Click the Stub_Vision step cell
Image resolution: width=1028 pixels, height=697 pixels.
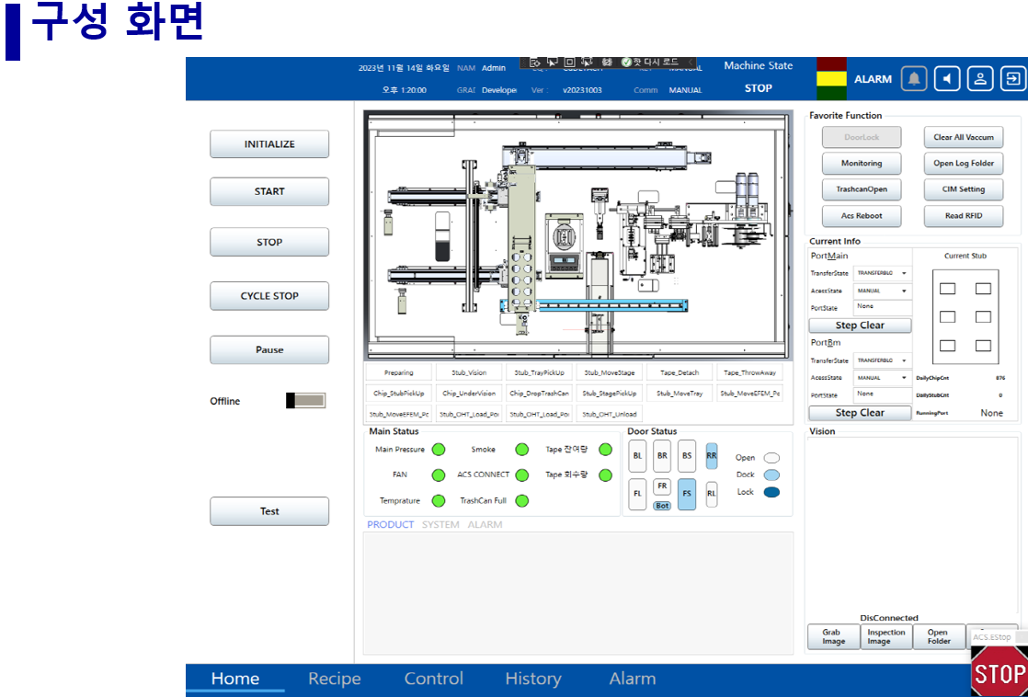[x=469, y=372]
